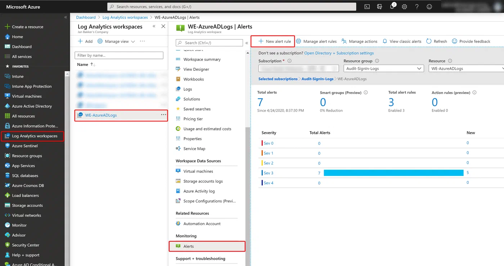Open Advisor favorite
Image resolution: width=504 pixels, height=266 pixels.
19,235
